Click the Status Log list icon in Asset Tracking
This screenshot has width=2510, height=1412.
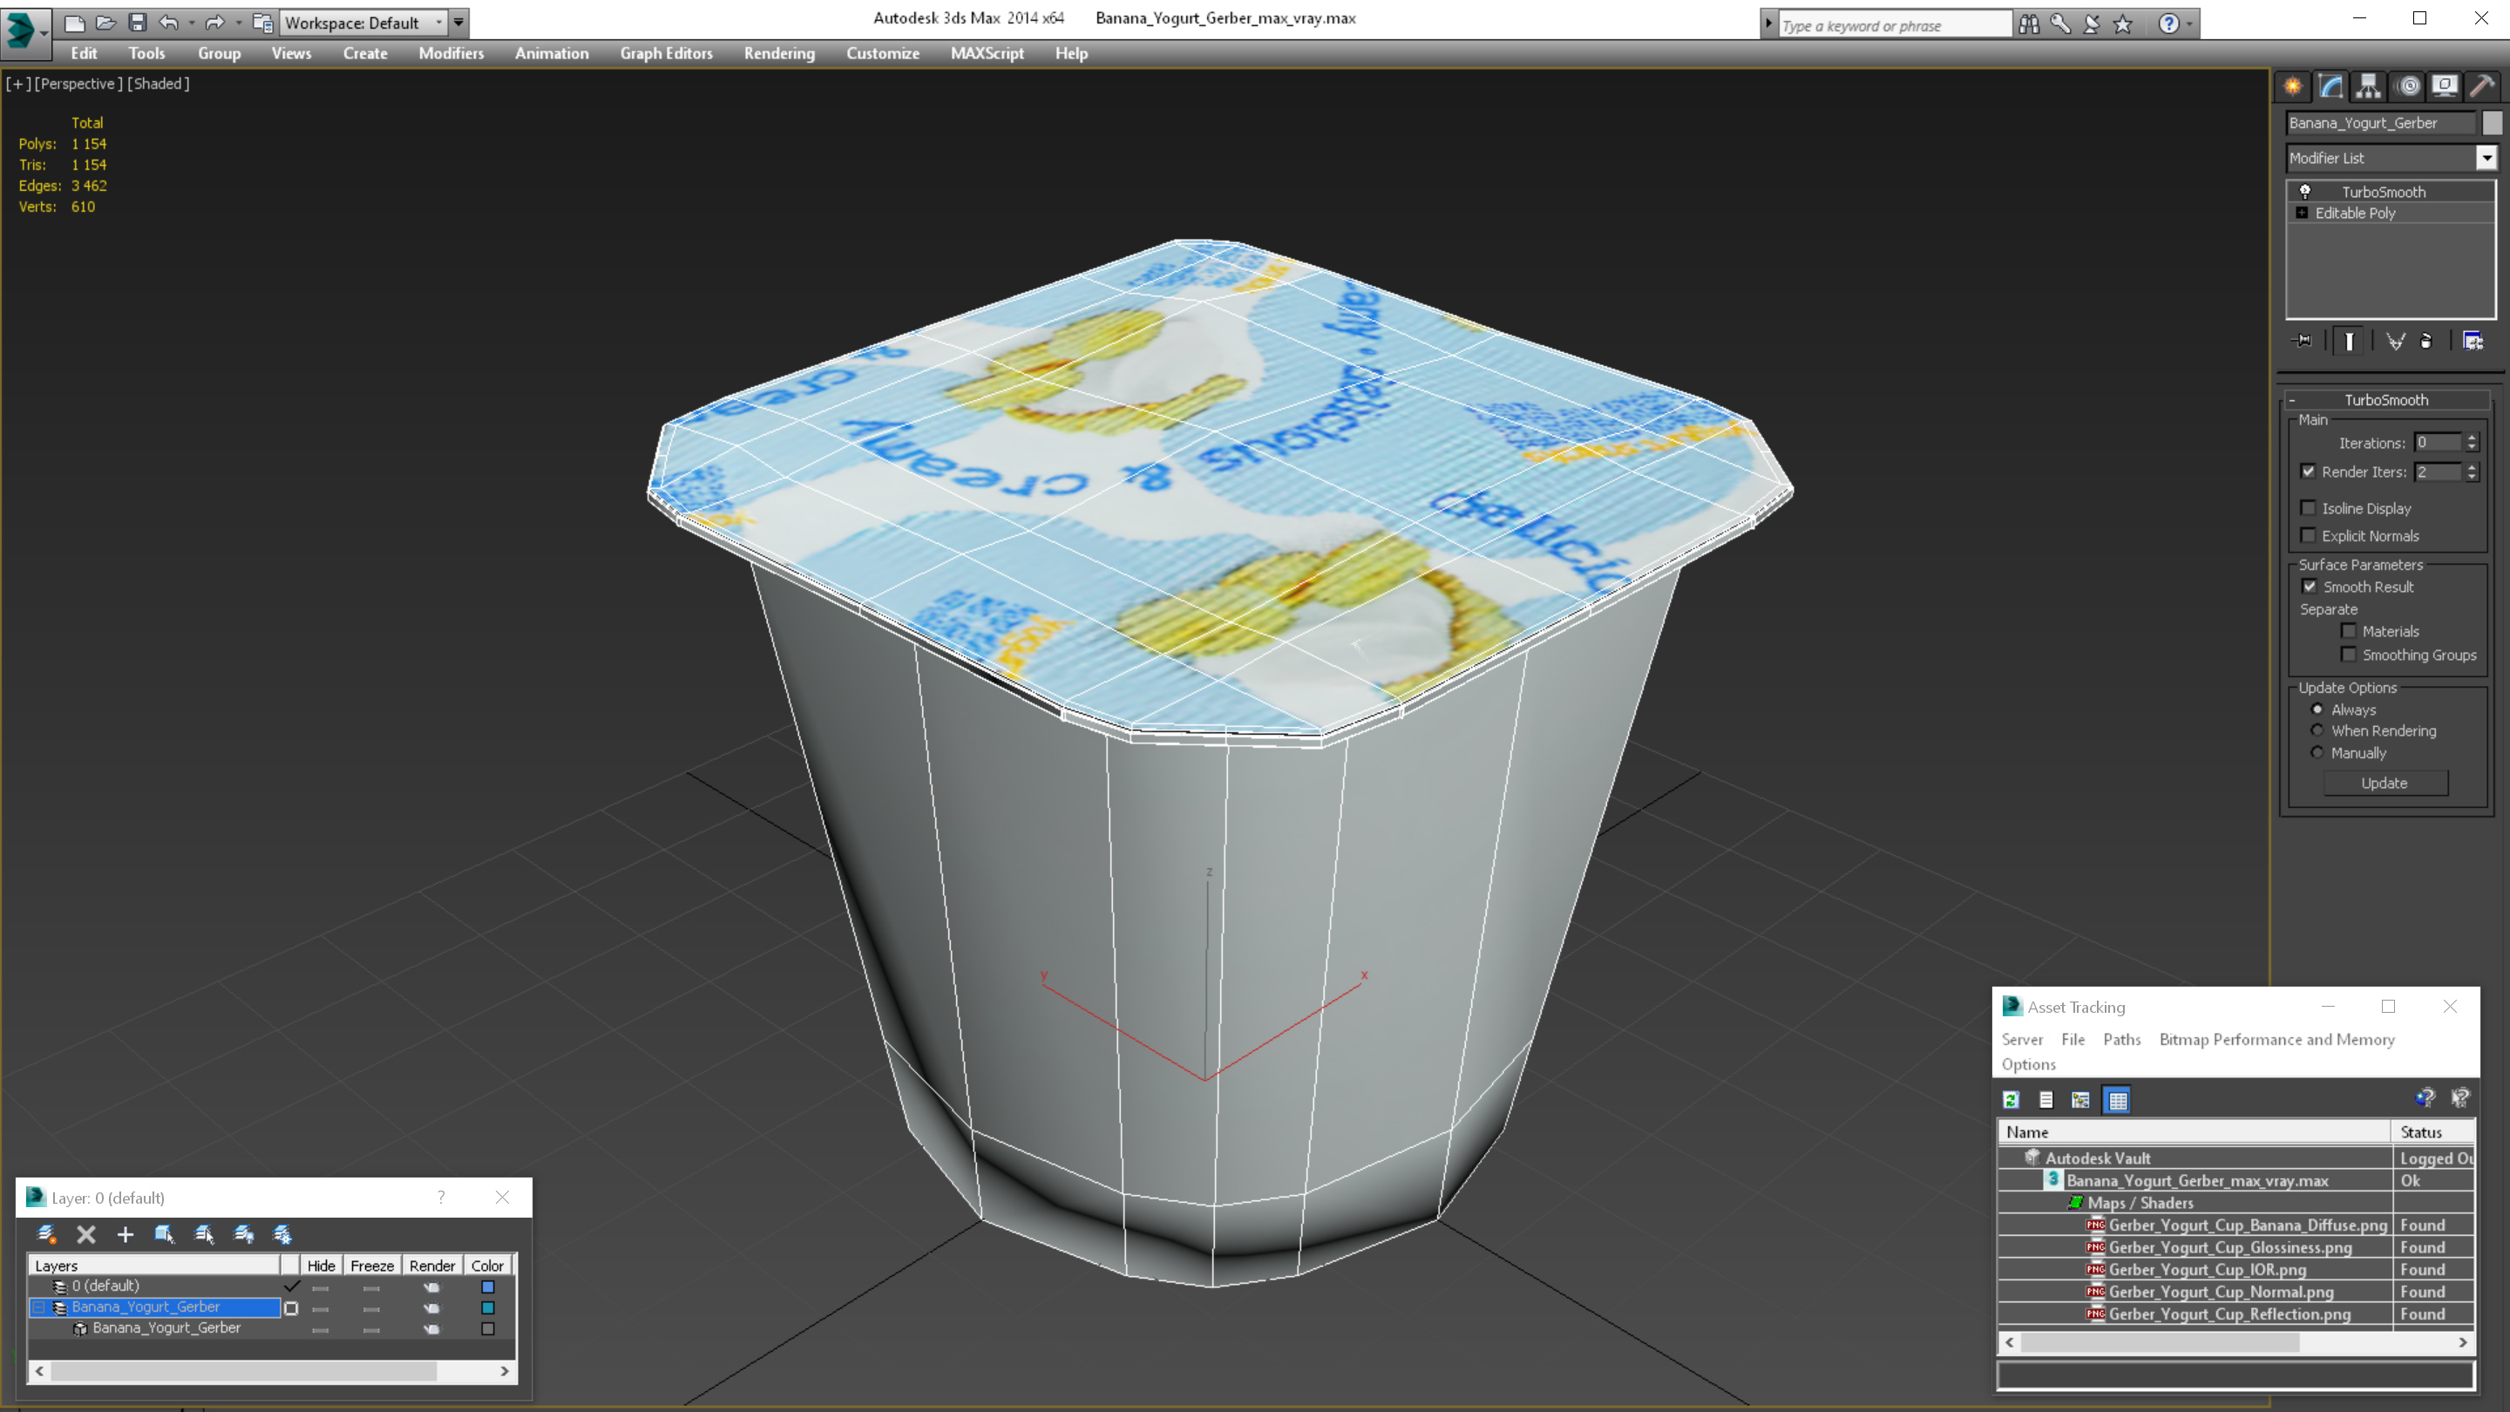click(2046, 1100)
